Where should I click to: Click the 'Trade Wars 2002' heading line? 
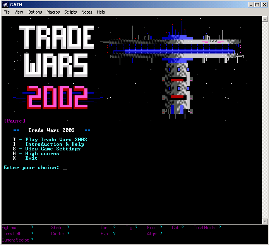(x=52, y=130)
